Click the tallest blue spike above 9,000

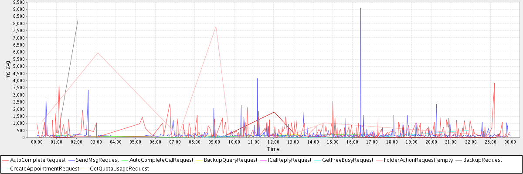pos(360,8)
